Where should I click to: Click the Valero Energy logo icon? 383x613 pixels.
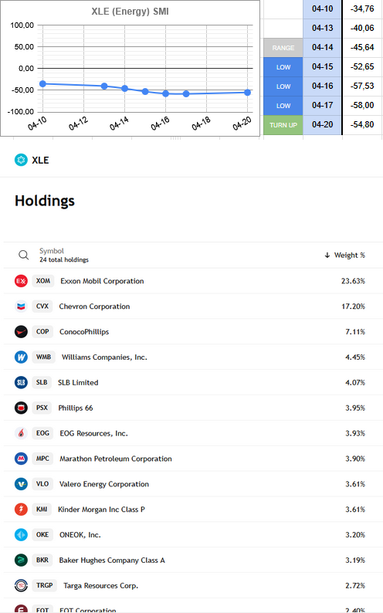pyautogui.click(x=21, y=484)
